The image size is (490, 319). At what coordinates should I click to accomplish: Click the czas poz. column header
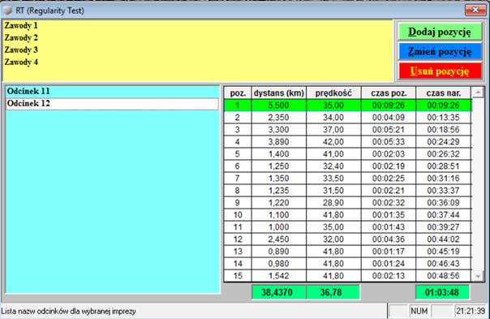coord(389,93)
